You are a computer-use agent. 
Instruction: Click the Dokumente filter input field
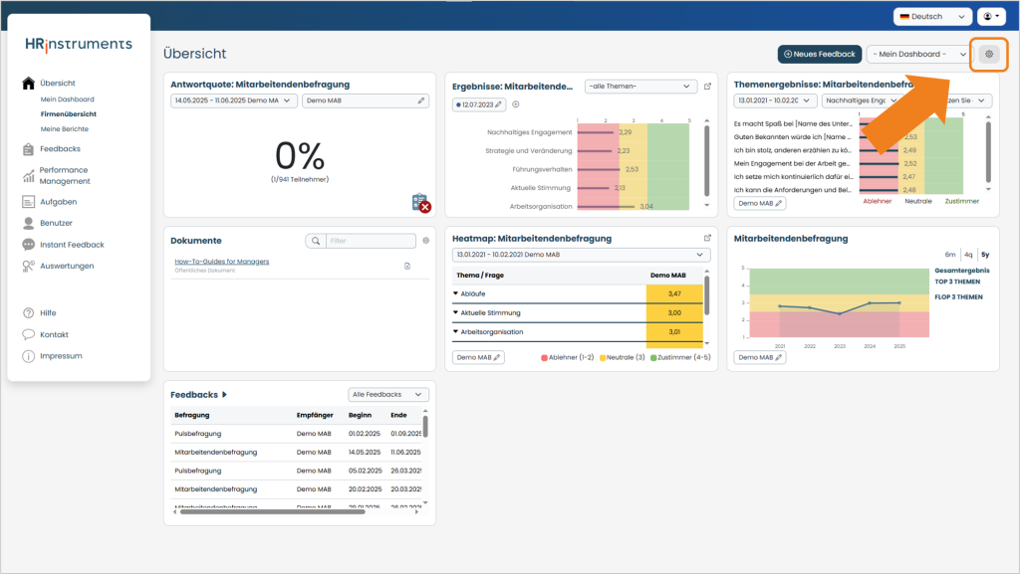(371, 241)
